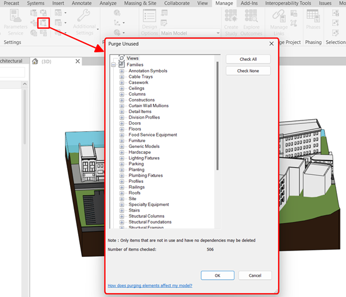Click the left panel scroll-up arrow

pyautogui.click(x=25, y=84)
